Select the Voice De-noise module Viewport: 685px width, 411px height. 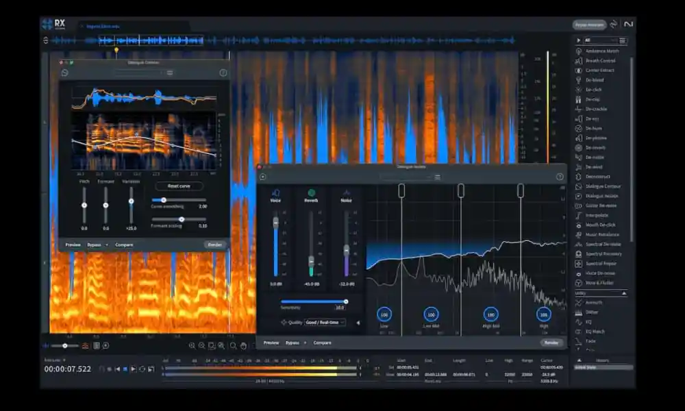(600, 273)
